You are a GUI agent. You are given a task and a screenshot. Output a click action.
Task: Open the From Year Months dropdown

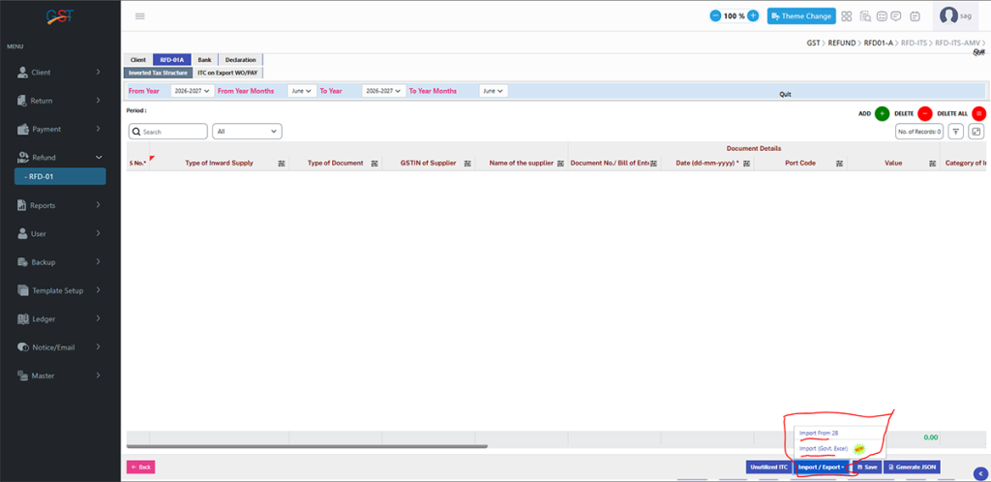[302, 91]
